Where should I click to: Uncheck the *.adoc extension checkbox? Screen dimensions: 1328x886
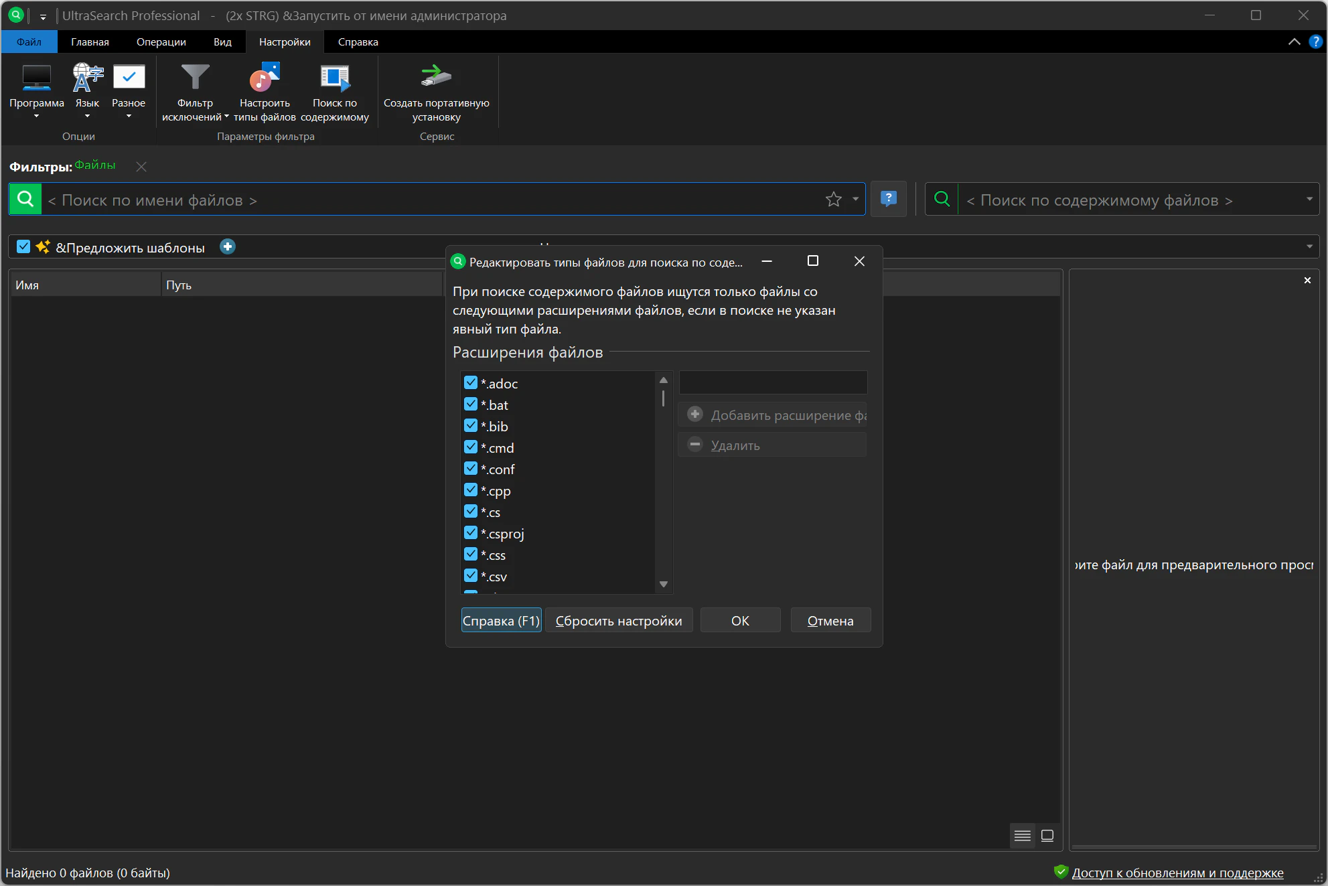tap(471, 383)
